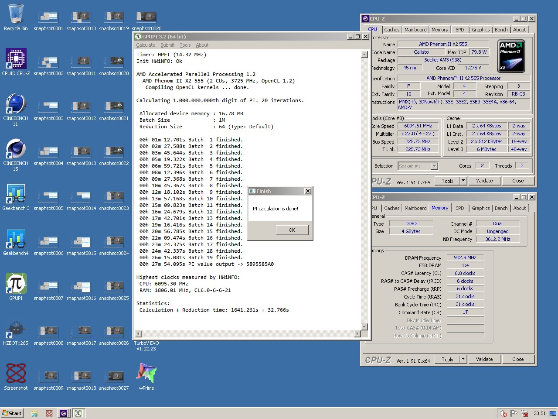Select snaphsot0005 desktop file
This screenshot has width=558, height=419.
click(x=48, y=200)
